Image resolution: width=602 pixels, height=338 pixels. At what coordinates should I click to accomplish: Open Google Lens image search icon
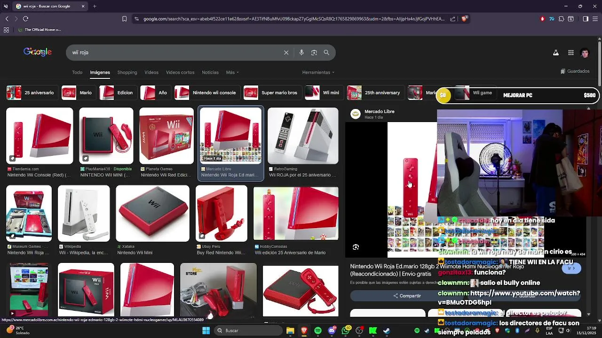314,53
